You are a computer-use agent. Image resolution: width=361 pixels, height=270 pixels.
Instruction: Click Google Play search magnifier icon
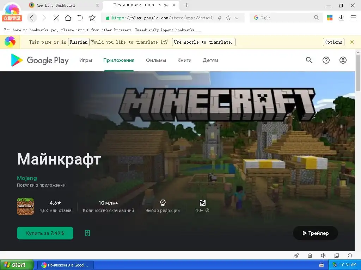[309, 60]
